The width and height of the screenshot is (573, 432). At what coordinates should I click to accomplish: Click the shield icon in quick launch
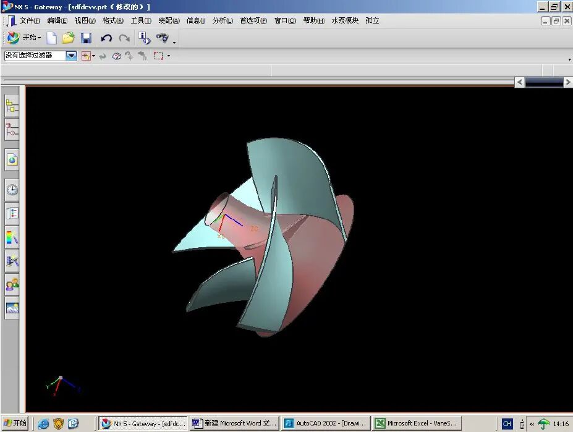[x=59, y=423]
